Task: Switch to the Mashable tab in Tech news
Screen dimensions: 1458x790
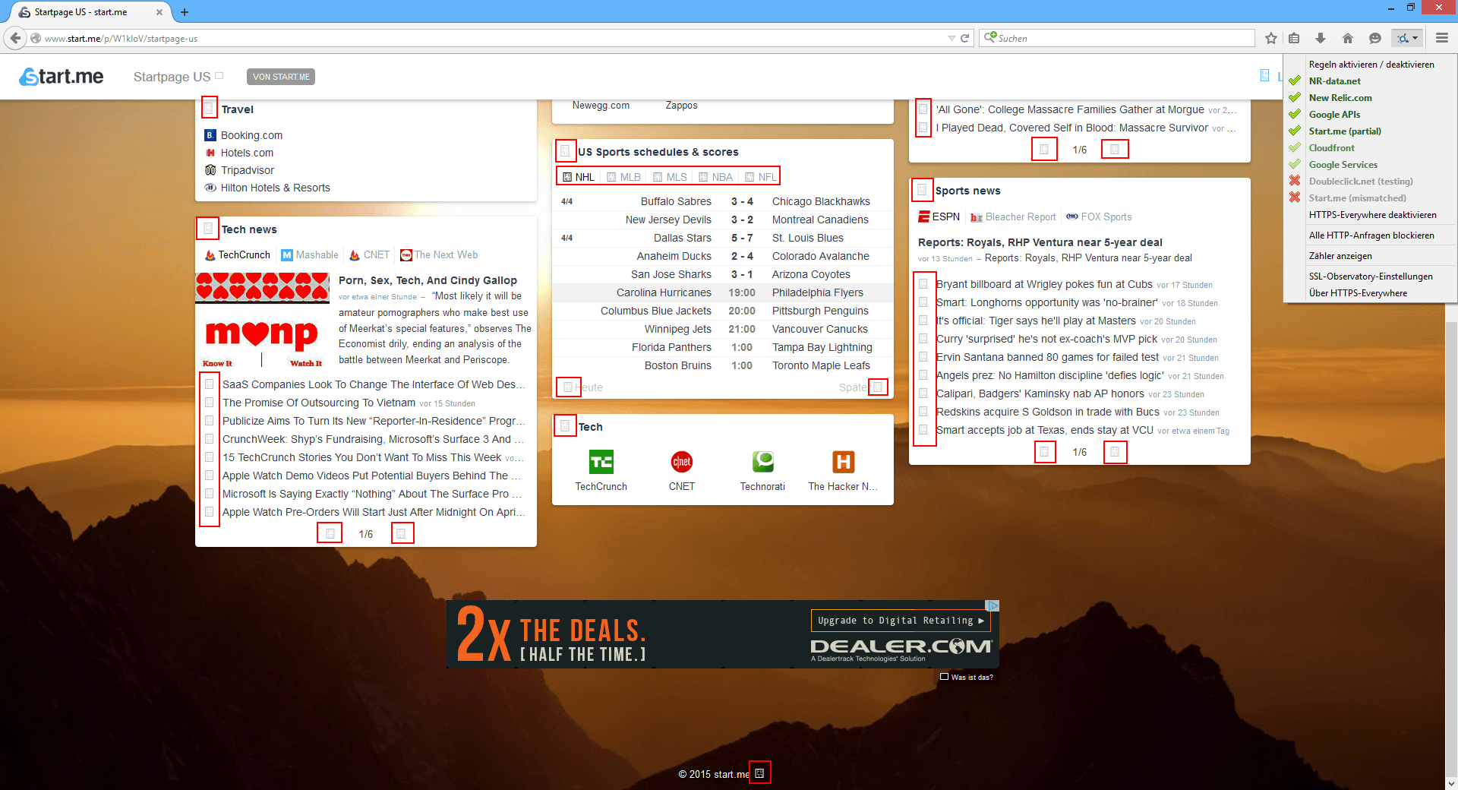Action: [310, 255]
